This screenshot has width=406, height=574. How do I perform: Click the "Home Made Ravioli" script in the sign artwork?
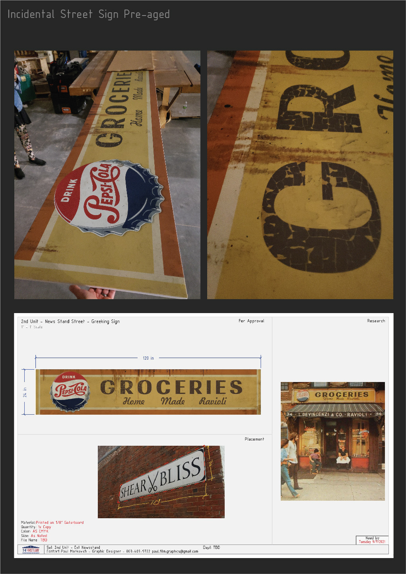175,401
